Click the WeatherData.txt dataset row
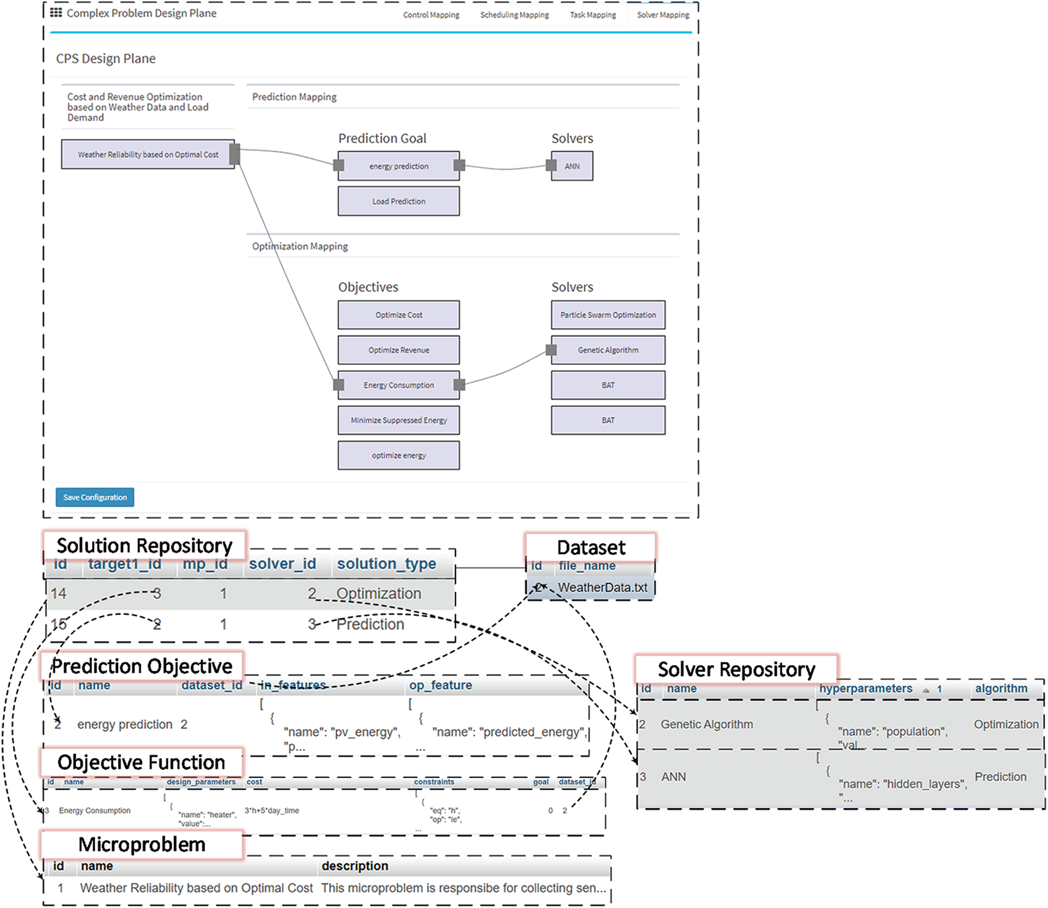1048x908 pixels. tap(602, 587)
